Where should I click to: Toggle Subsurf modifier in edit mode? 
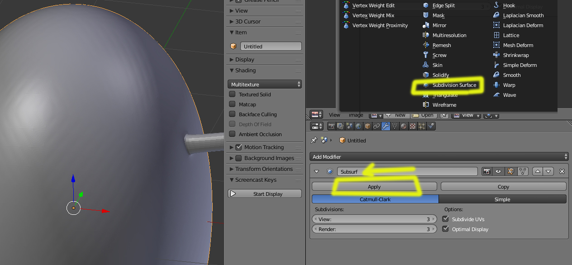[x=511, y=171]
